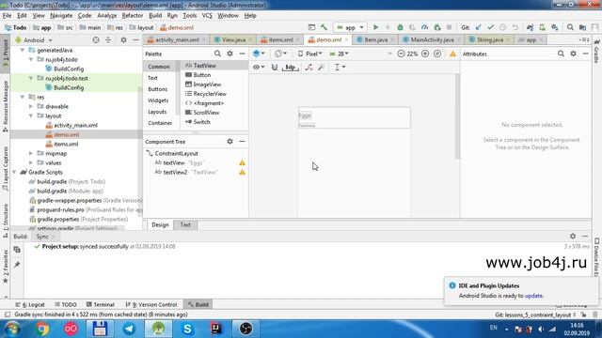This screenshot has height=338, width=602.
Task: Open the VCS menu
Action: [x=207, y=16]
